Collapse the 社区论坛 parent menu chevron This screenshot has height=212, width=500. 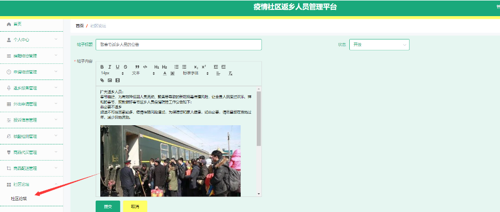(x=56, y=184)
